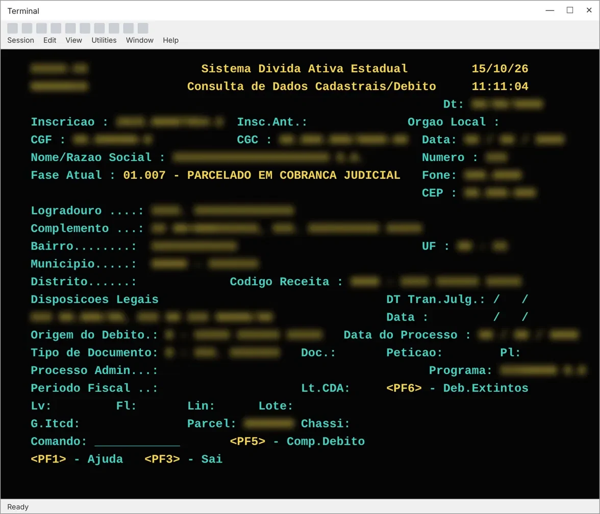Click the Periodo Fiscal label
Screen dimensions: 600x514
[94, 388]
